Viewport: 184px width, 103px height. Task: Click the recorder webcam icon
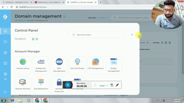(x=112, y=85)
